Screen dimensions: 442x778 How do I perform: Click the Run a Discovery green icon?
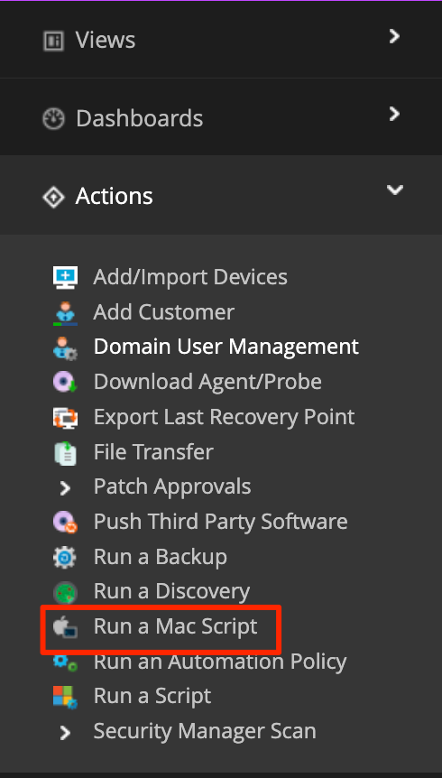(65, 592)
